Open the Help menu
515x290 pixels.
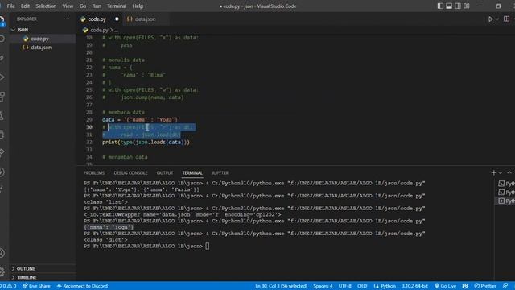click(x=138, y=6)
